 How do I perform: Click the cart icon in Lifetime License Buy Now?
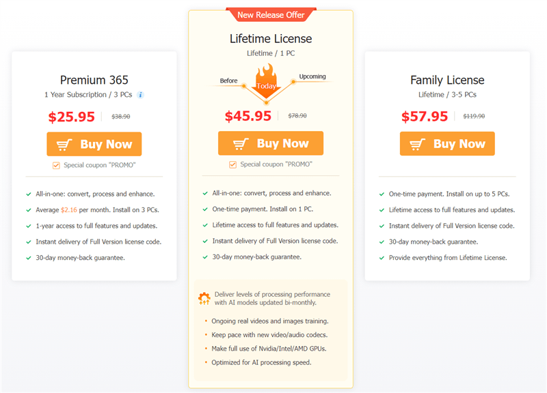click(x=241, y=144)
